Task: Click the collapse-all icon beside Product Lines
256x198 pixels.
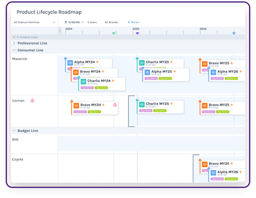Action: [14, 37]
